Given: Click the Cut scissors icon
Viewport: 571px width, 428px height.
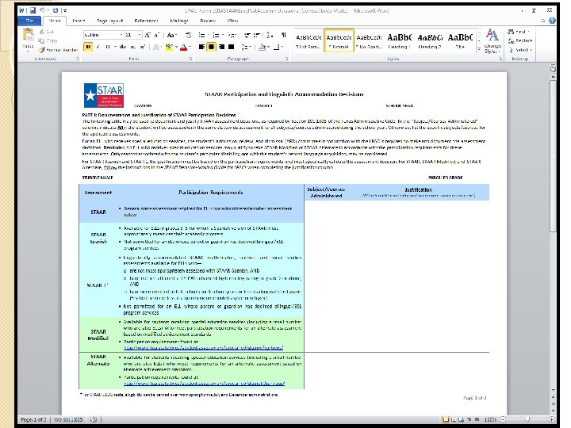Looking at the screenshot, I should [42, 32].
